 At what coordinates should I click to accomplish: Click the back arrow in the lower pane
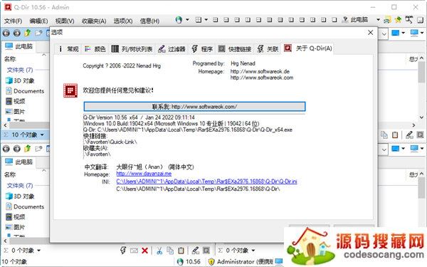(x=6, y=149)
